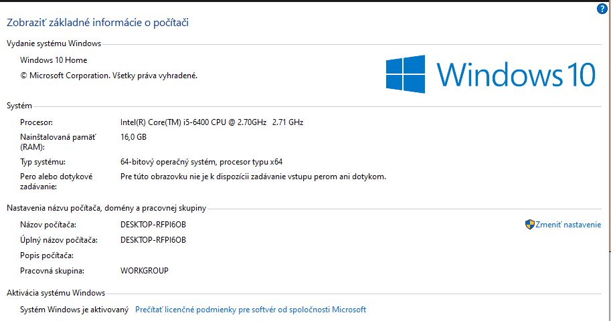
Task: Click the Úplný názov počítača value
Action: click(153, 240)
